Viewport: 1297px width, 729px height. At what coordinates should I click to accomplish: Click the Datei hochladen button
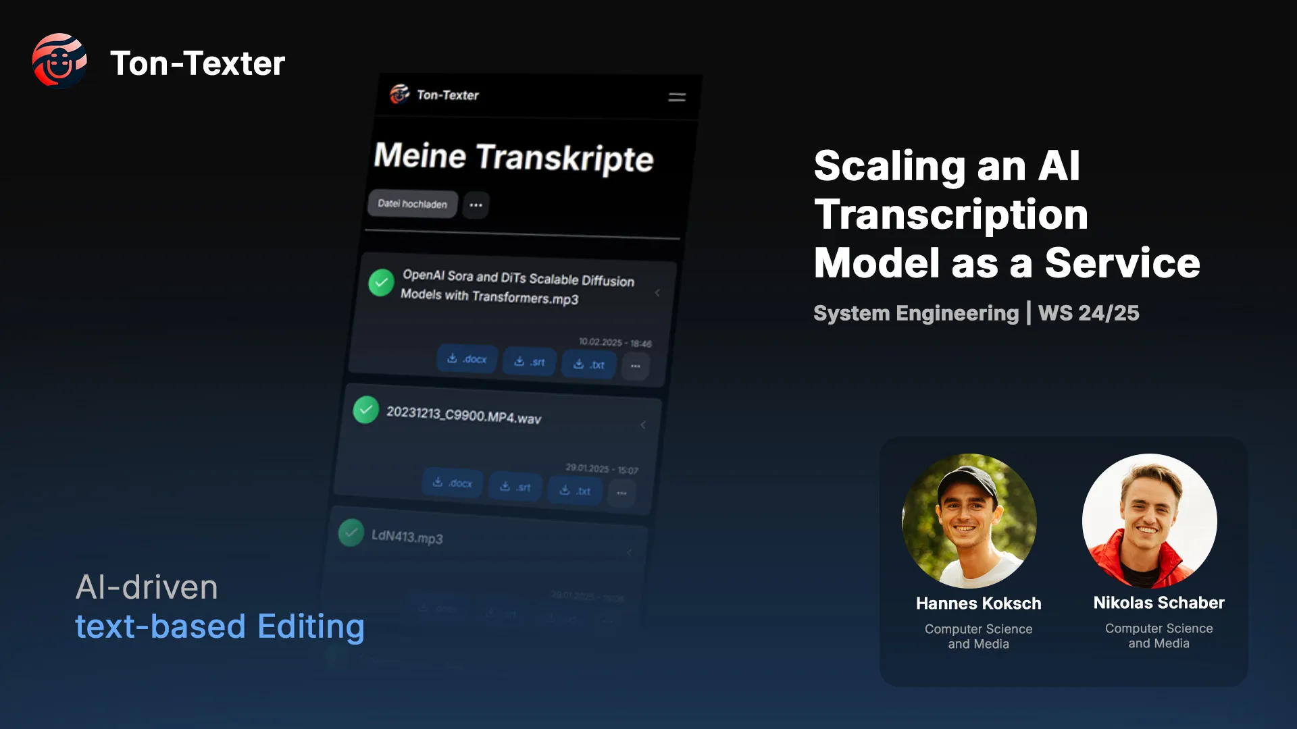(x=412, y=204)
